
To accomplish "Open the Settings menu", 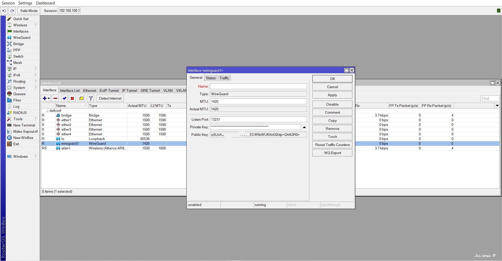I will point(25,3).
